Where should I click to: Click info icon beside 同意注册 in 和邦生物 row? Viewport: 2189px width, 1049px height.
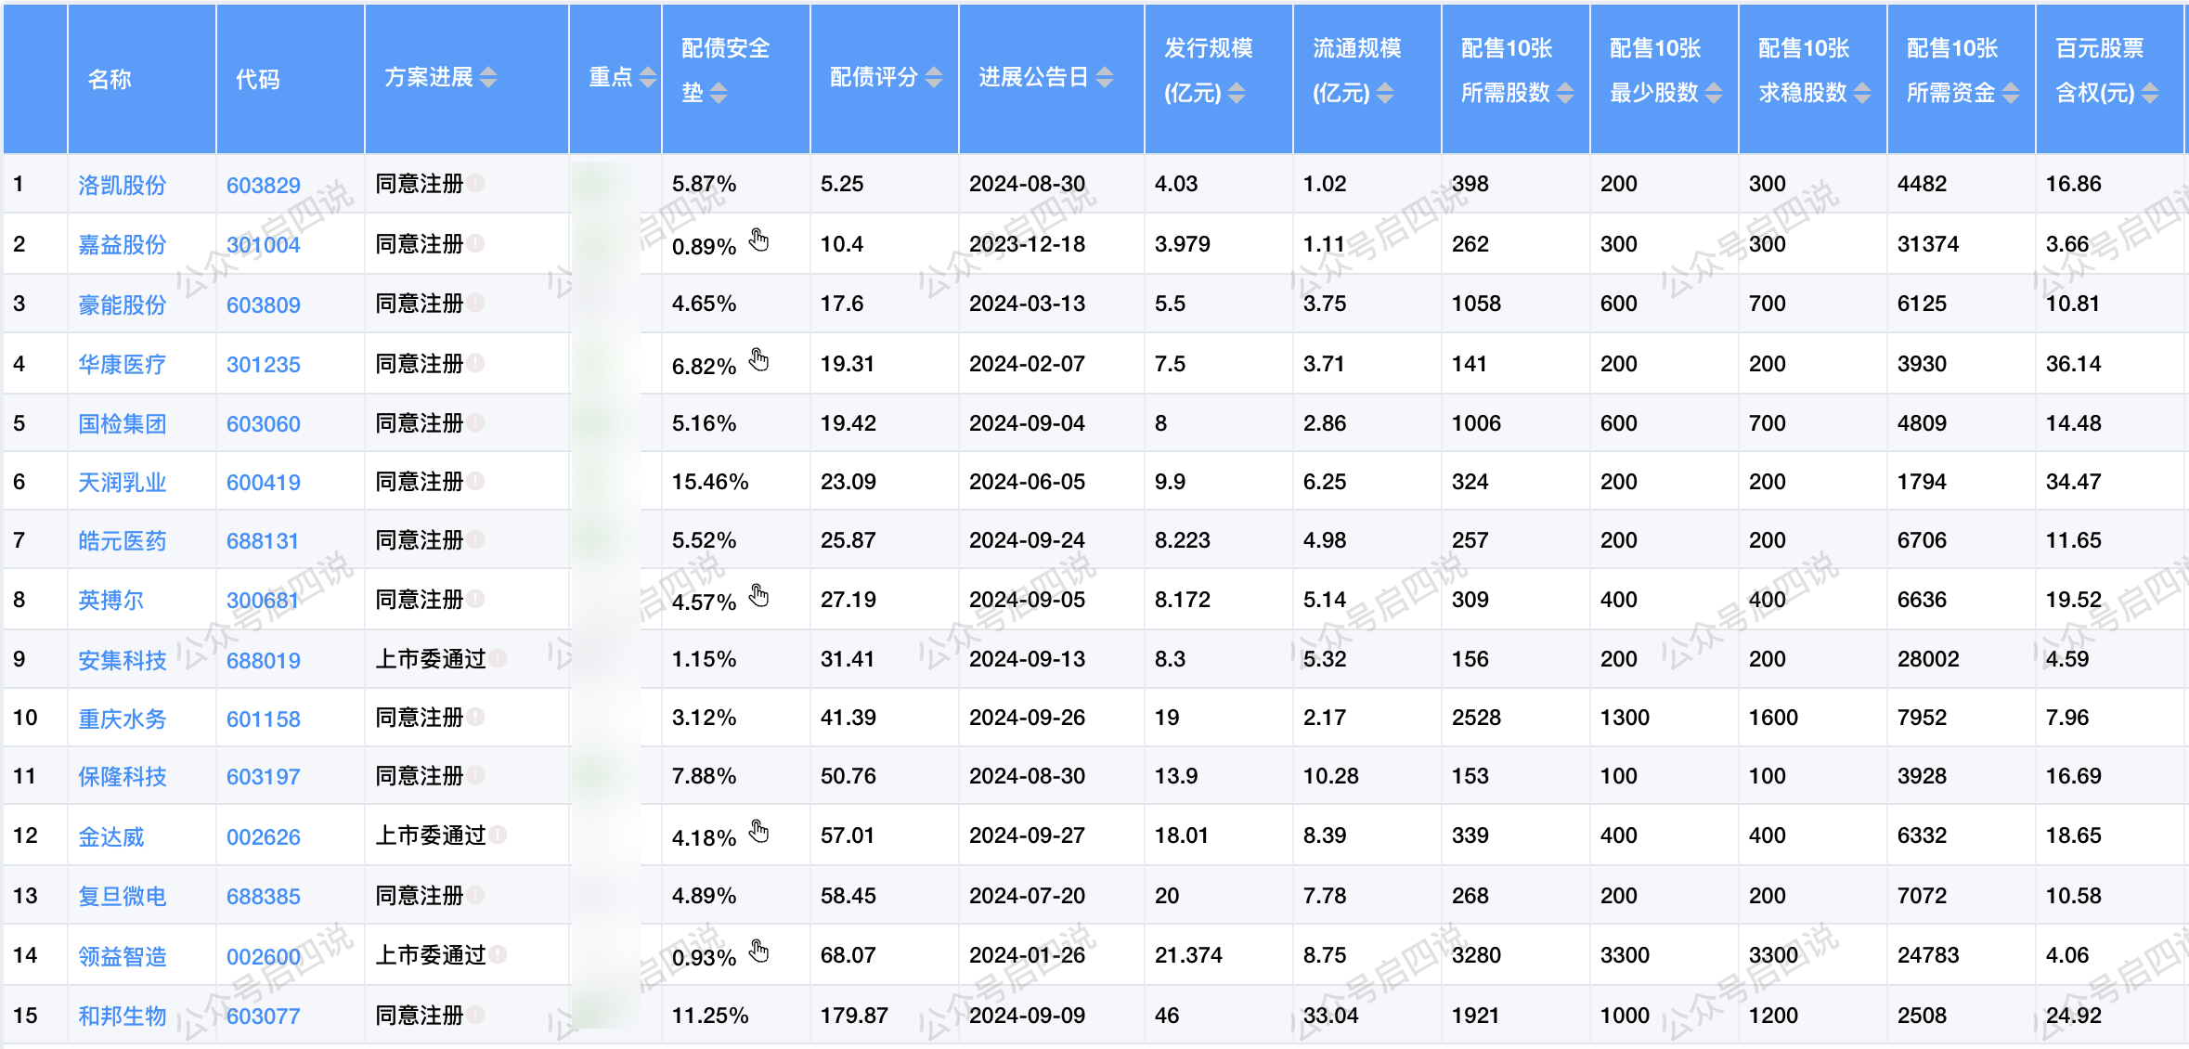click(476, 1015)
